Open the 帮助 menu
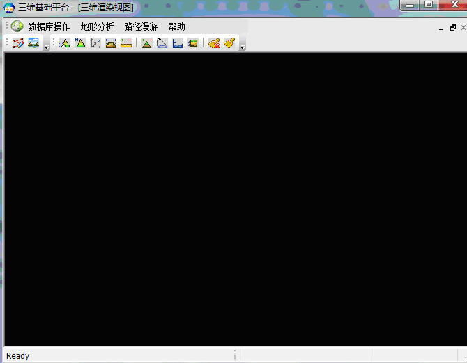This screenshot has height=363, width=467. [x=176, y=26]
